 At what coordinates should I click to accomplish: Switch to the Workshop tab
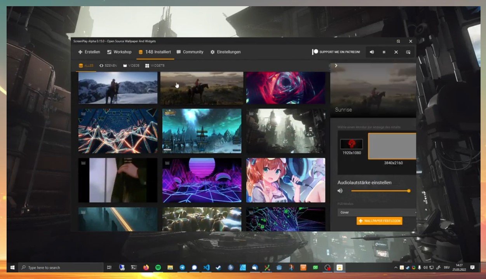[119, 52]
